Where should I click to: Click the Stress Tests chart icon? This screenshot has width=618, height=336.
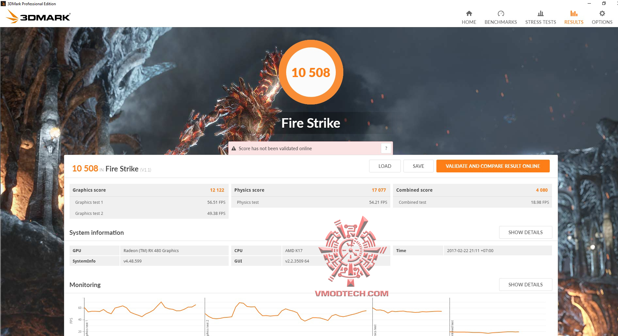(x=541, y=13)
